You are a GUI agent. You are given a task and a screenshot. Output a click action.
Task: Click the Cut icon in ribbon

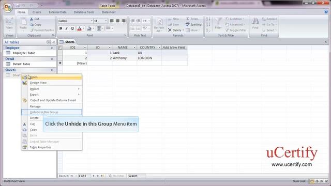(32, 19)
